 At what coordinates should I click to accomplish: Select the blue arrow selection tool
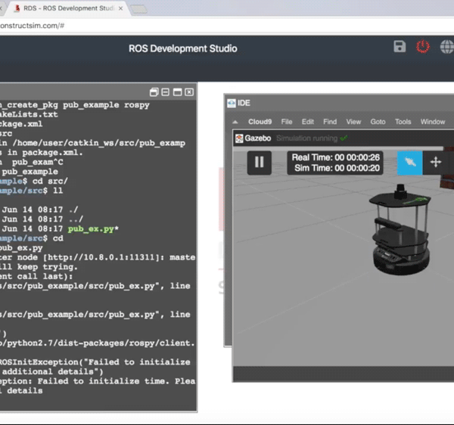tap(409, 163)
